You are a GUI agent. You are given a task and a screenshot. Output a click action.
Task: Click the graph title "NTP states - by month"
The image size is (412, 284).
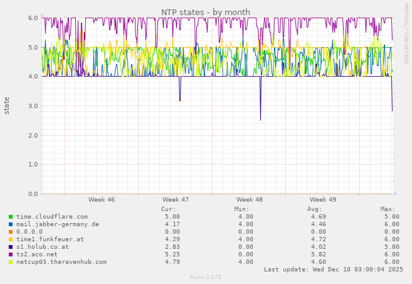206,13
